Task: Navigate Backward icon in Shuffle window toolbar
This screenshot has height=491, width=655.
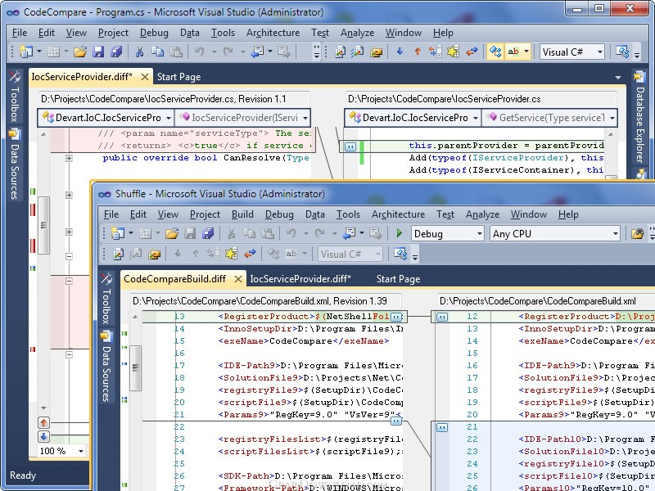Action: (x=350, y=233)
